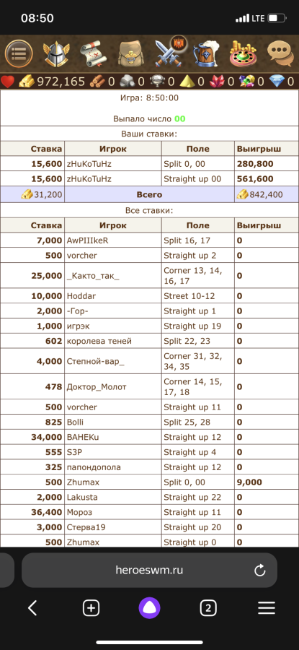The height and width of the screenshot is (650, 299).
Task: Open player AwPIIIkeR profile link
Action: tap(88, 240)
